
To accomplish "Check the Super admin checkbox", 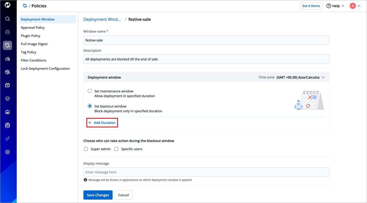I will [86, 149].
